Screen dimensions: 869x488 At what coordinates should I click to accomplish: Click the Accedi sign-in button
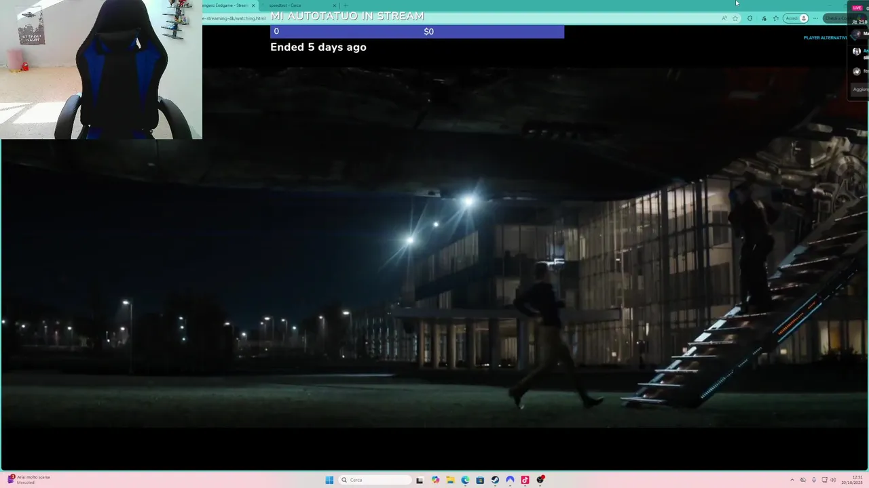pos(796,18)
